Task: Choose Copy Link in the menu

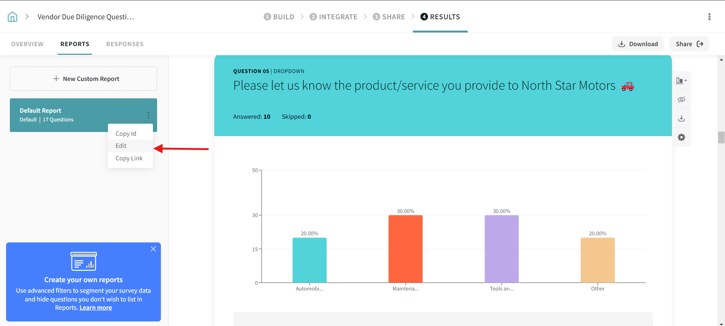Action: [x=129, y=158]
